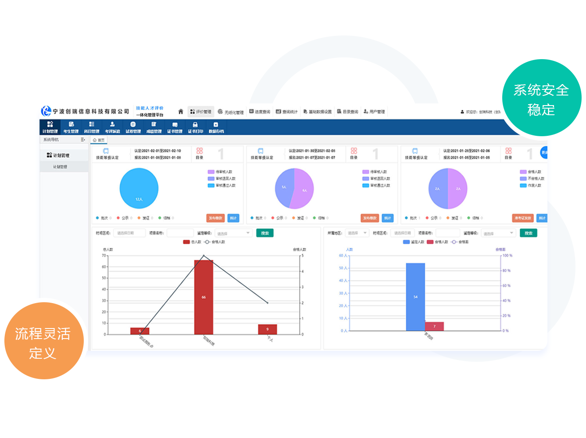Collapse the 系统导航 sidebar with the toggle icon
Image resolution: width=586 pixels, height=438 pixels.
point(82,140)
